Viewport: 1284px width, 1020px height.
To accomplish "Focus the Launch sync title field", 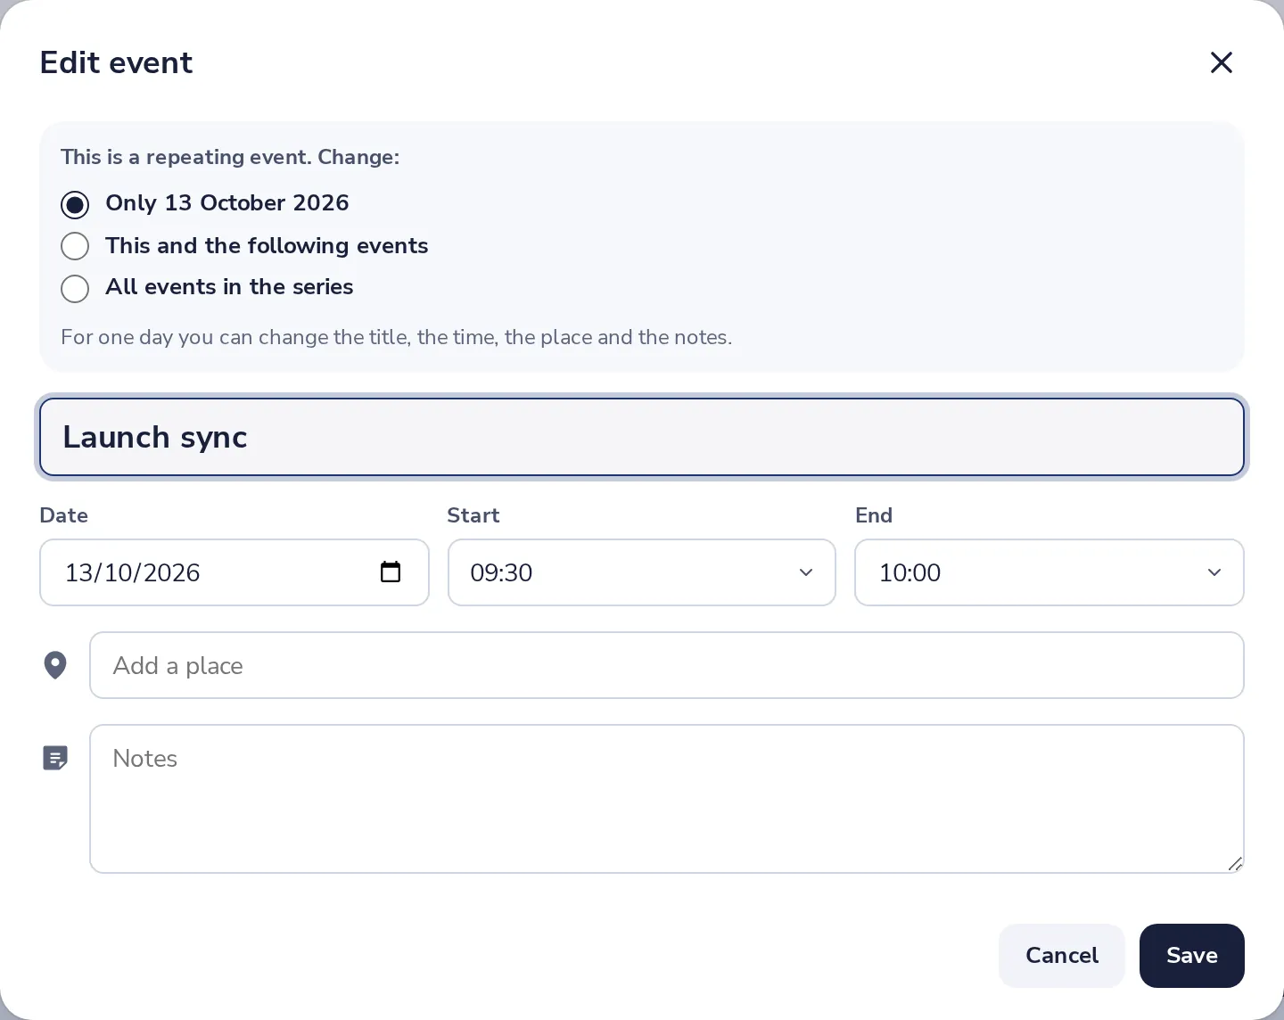I will (642, 437).
